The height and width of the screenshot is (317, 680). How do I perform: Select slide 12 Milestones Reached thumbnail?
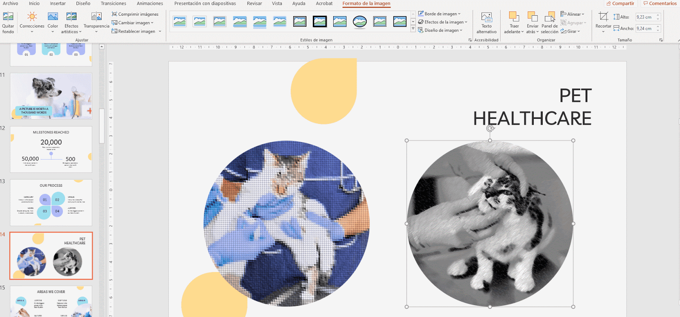51,149
